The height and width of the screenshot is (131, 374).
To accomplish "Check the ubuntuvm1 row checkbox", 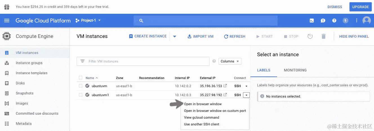I will (x=81, y=95).
